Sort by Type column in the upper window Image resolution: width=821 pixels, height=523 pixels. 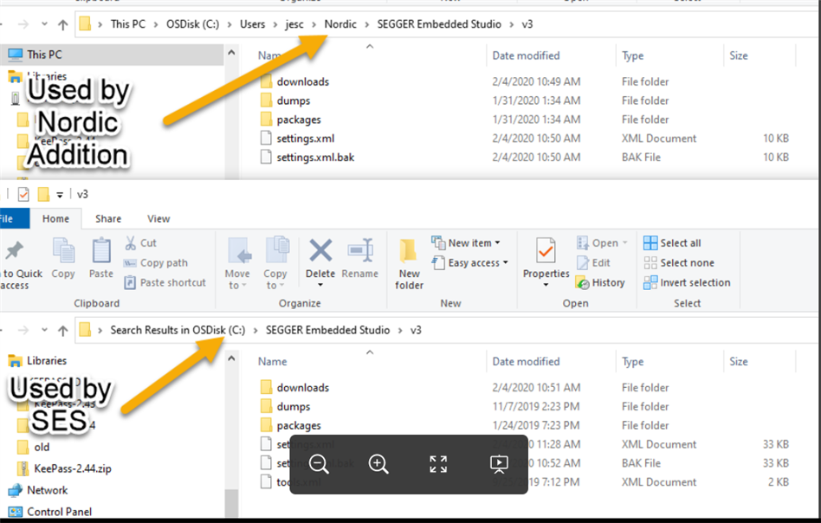click(x=632, y=55)
